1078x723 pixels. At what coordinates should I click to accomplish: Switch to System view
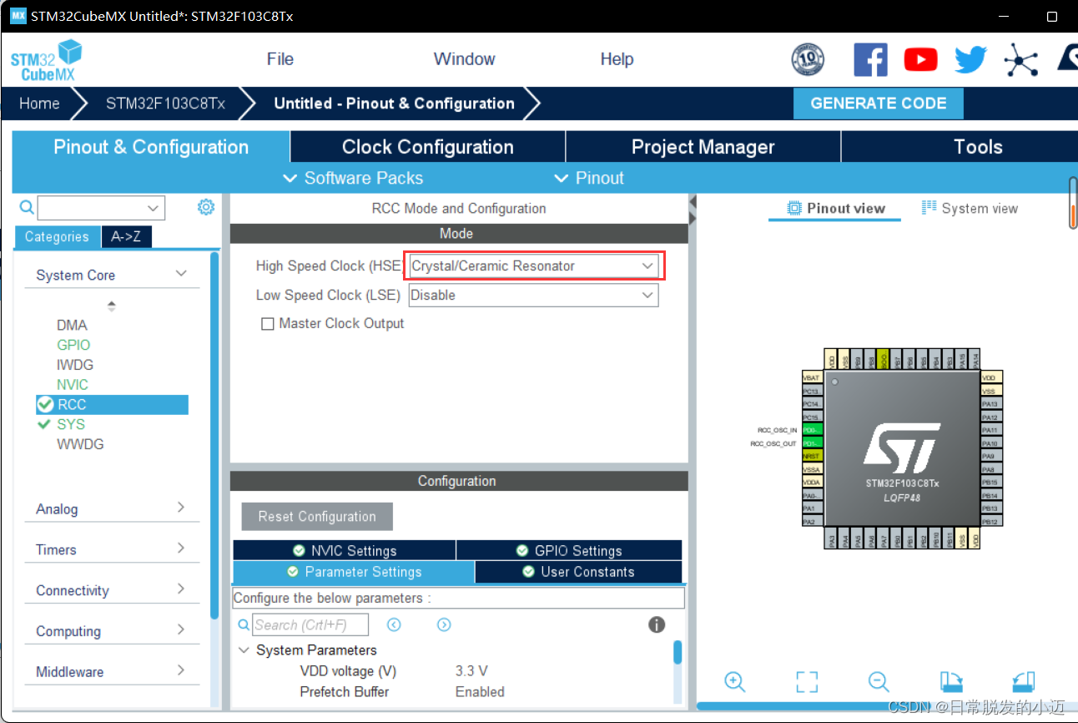(970, 209)
